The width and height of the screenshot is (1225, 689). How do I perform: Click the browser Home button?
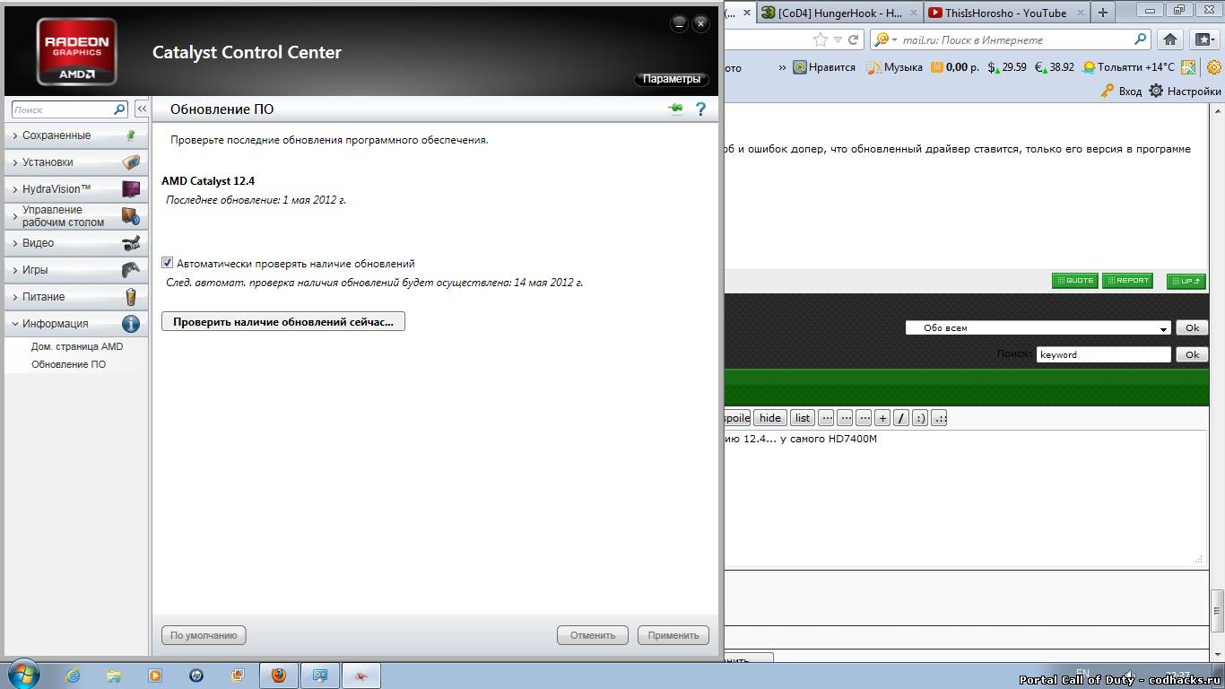coord(1169,39)
